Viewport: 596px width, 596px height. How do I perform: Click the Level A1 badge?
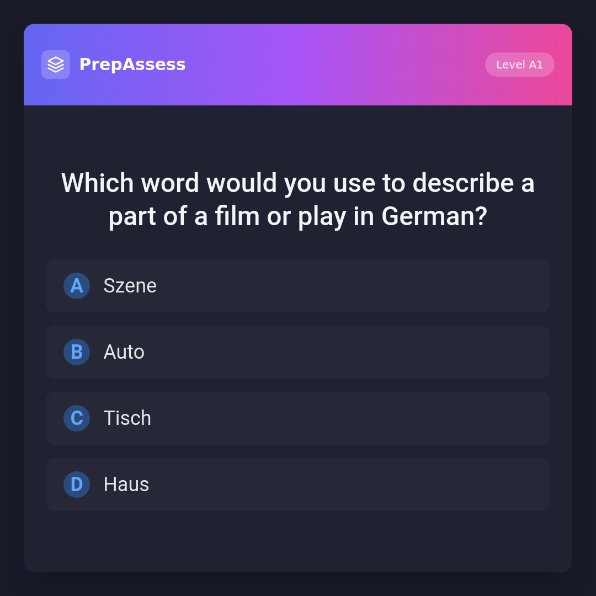[x=519, y=65]
